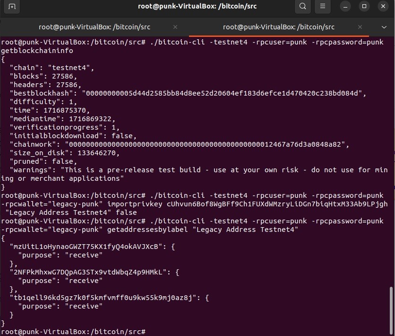Click the "purpose": "receive" line under the 2NFPkMhx address
Image resolution: width=395 pixels, height=336 pixels.
point(60,281)
